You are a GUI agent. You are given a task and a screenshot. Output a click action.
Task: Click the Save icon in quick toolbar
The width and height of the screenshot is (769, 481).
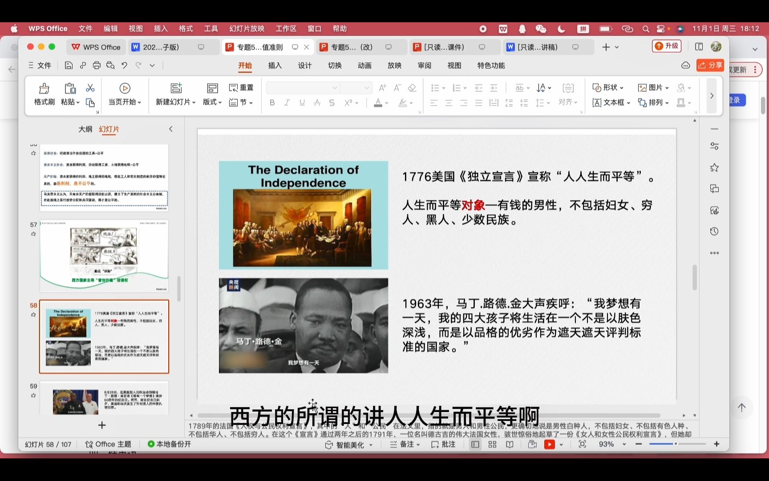[x=69, y=65]
